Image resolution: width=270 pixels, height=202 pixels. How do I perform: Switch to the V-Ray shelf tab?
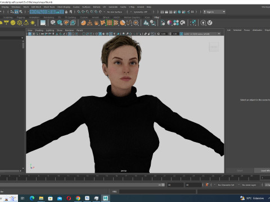[156, 17]
